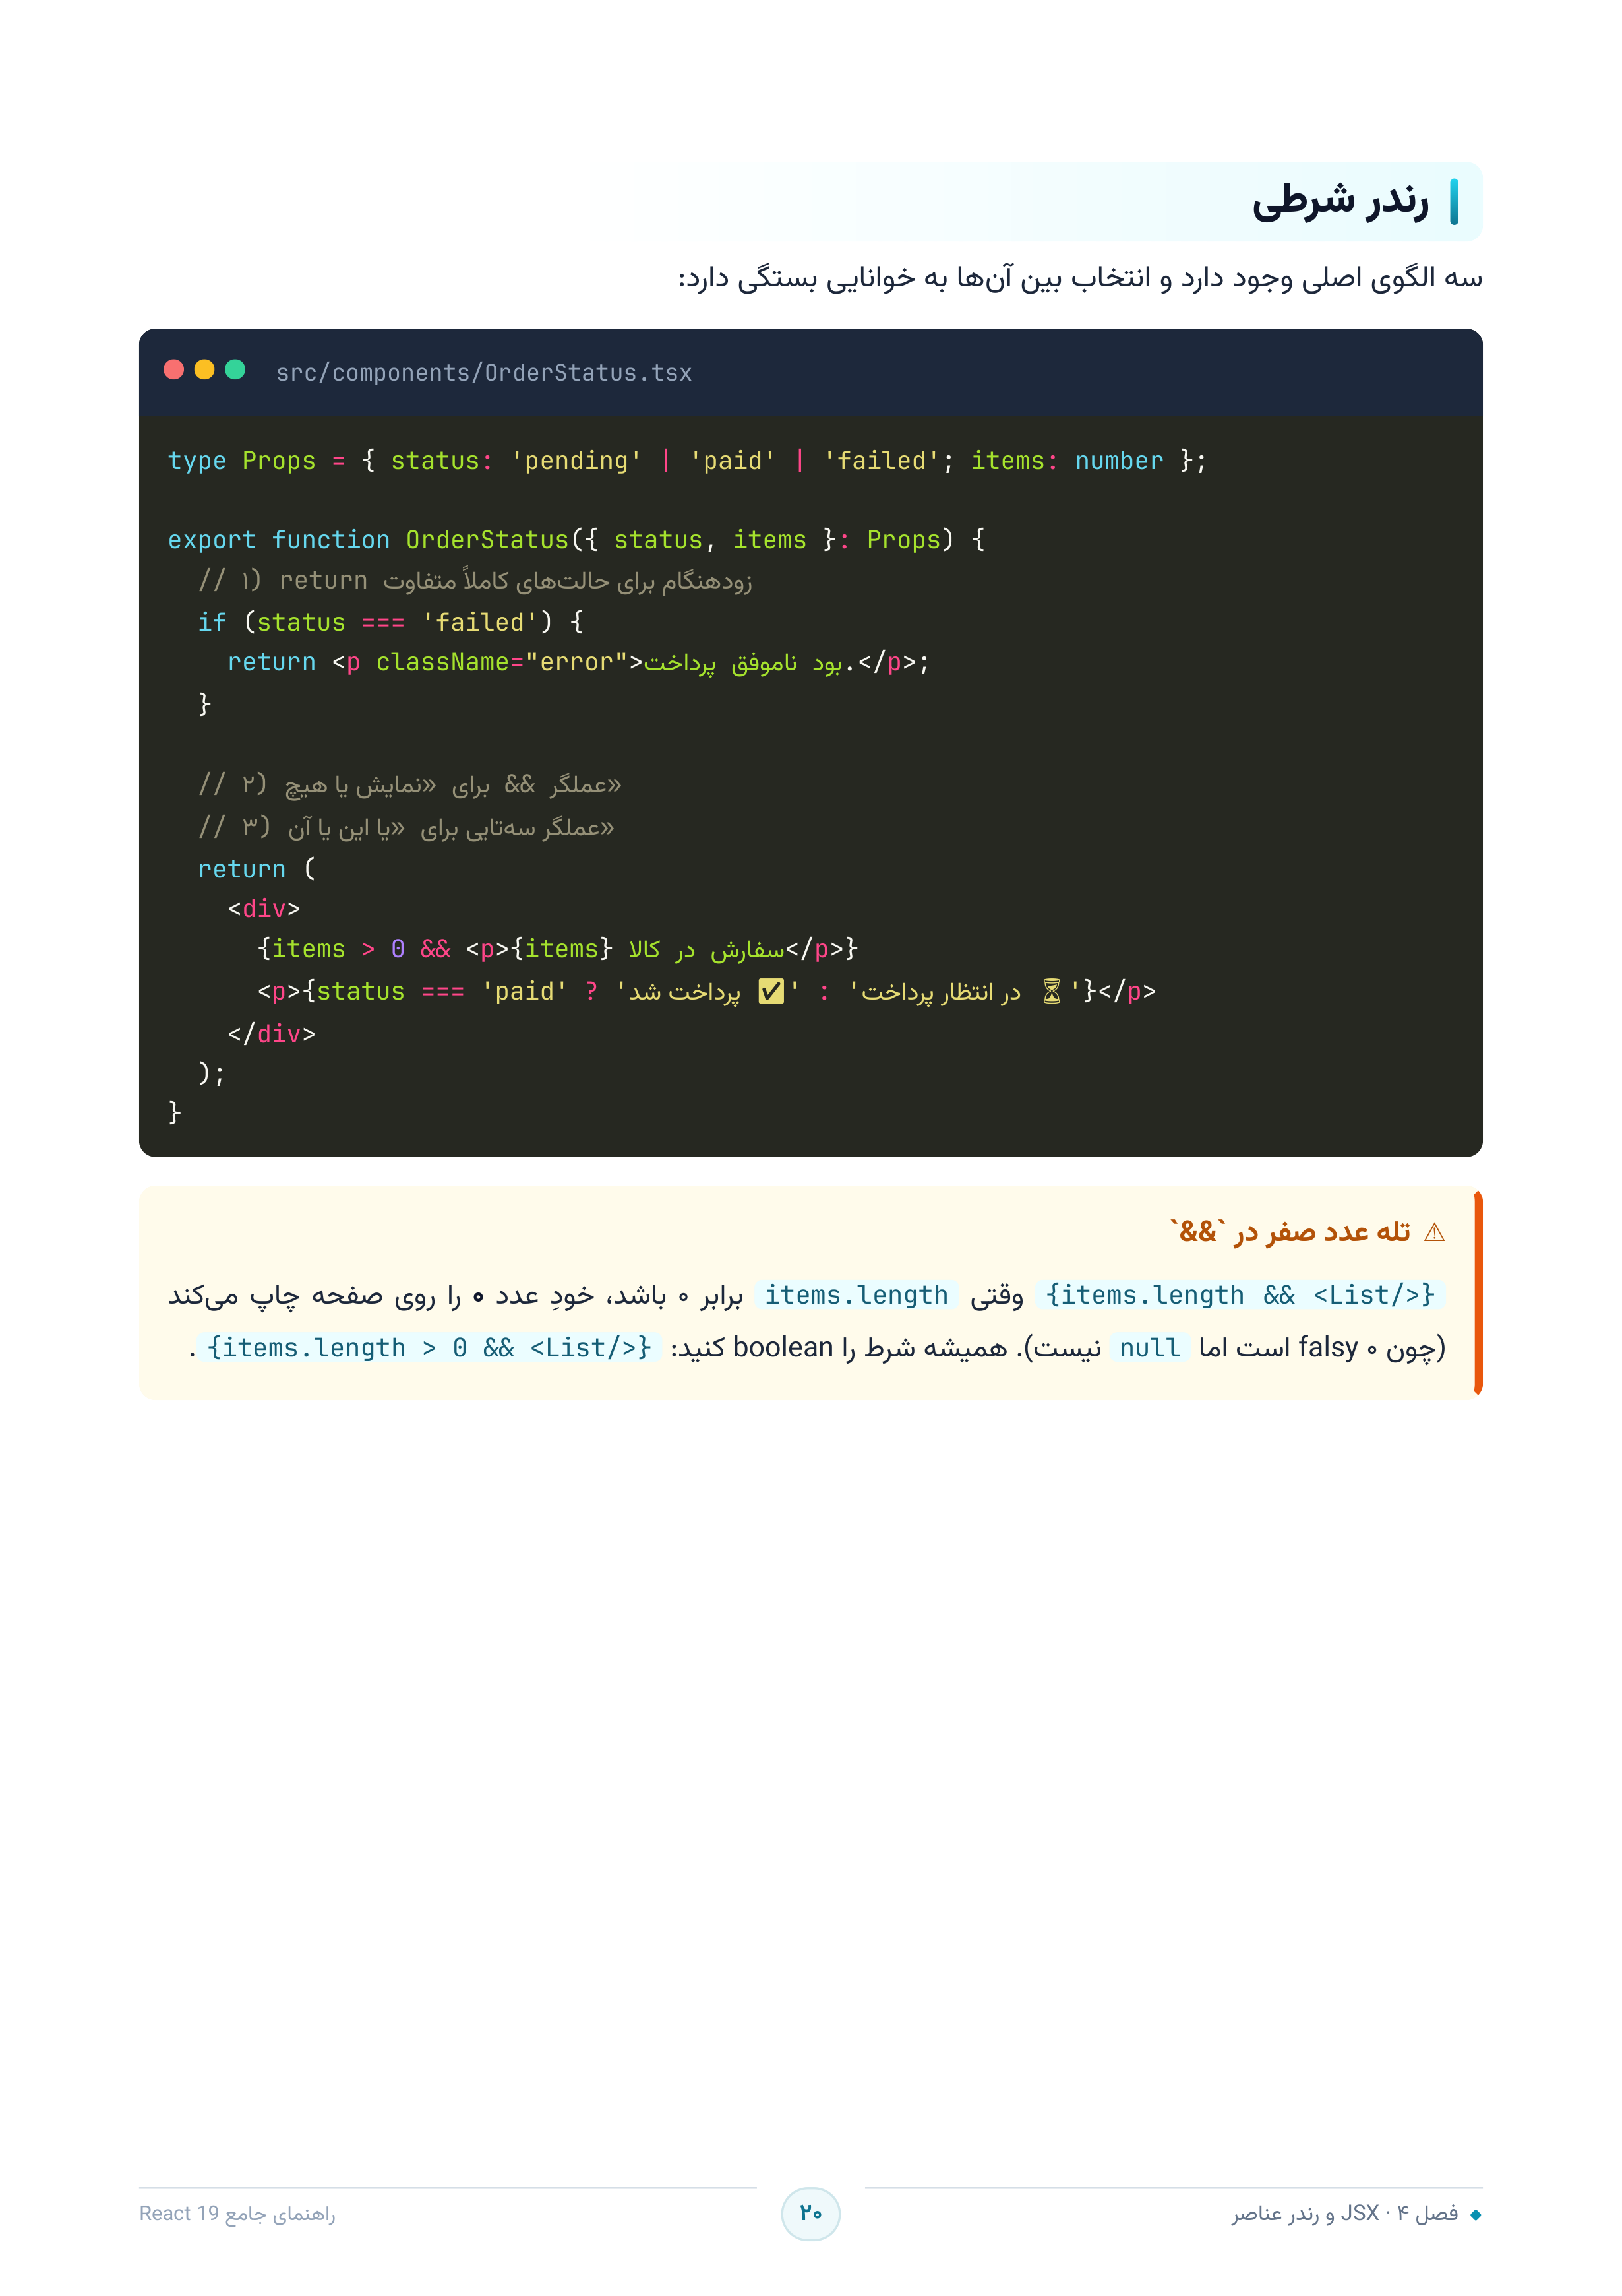Click the warning triangle icon in the callout
The width and height of the screenshot is (1622, 2296).
click(1434, 1232)
